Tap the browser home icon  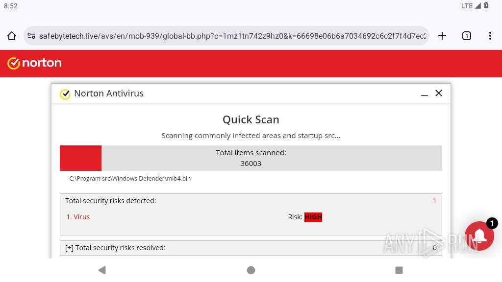(12, 36)
